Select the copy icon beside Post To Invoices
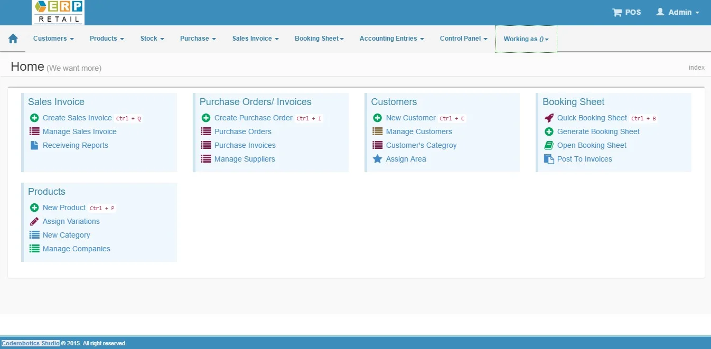Screen dimensions: 711x349 click(549, 159)
